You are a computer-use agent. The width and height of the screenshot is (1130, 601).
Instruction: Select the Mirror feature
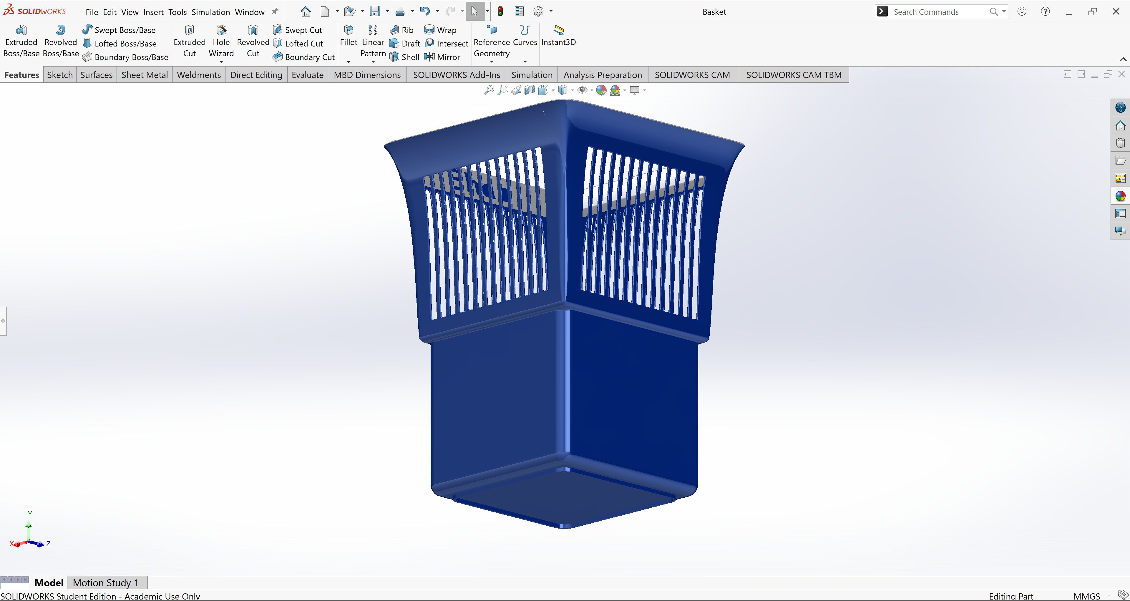click(442, 57)
